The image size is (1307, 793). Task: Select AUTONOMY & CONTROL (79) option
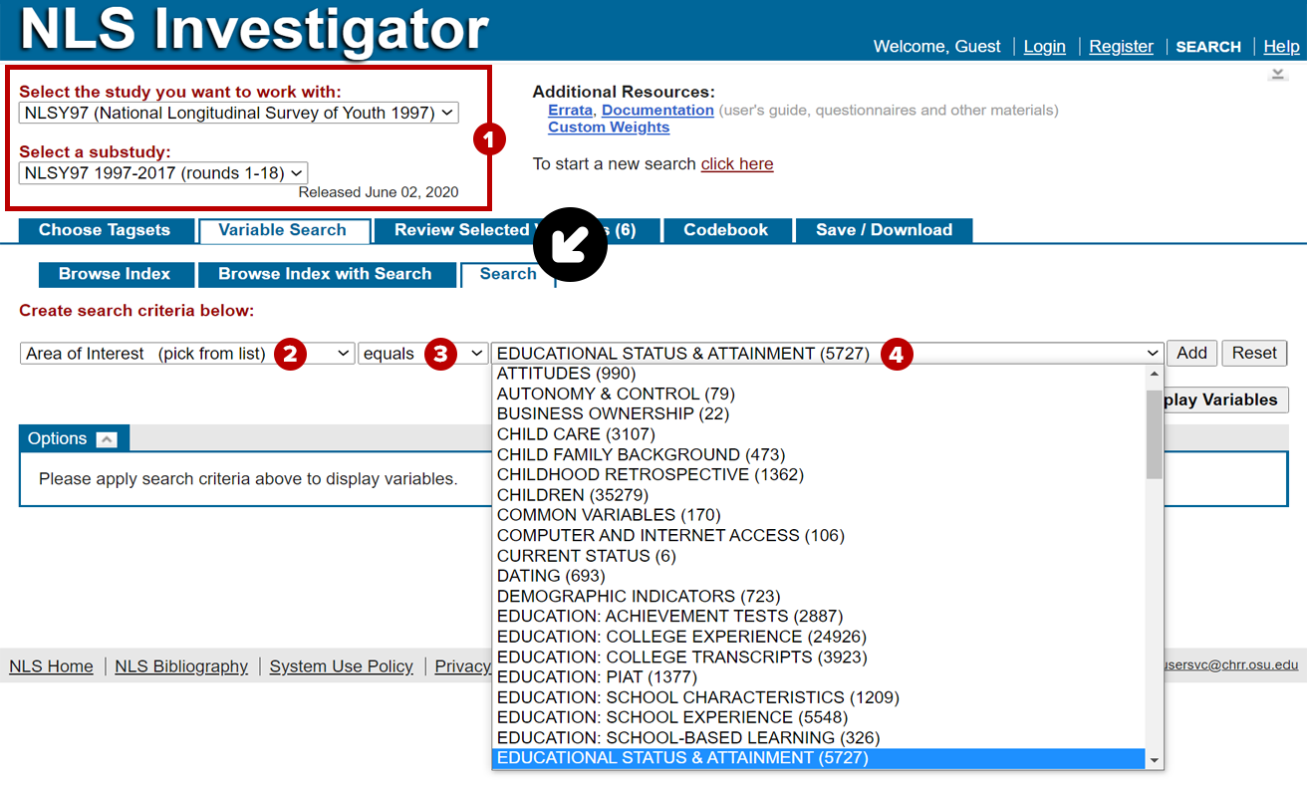point(819,394)
